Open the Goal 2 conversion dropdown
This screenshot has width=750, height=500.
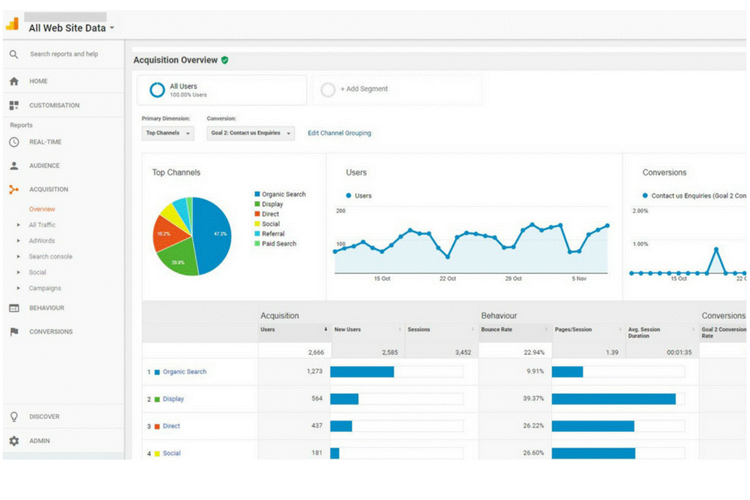251,133
